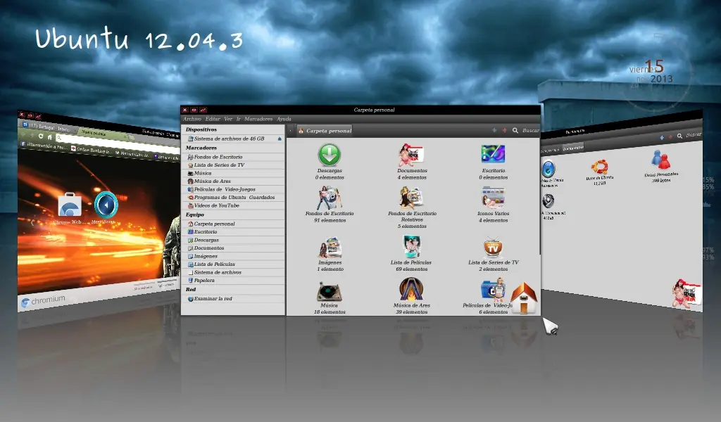The image size is (721, 422).
Task: Open the Ver menu
Action: (228, 119)
